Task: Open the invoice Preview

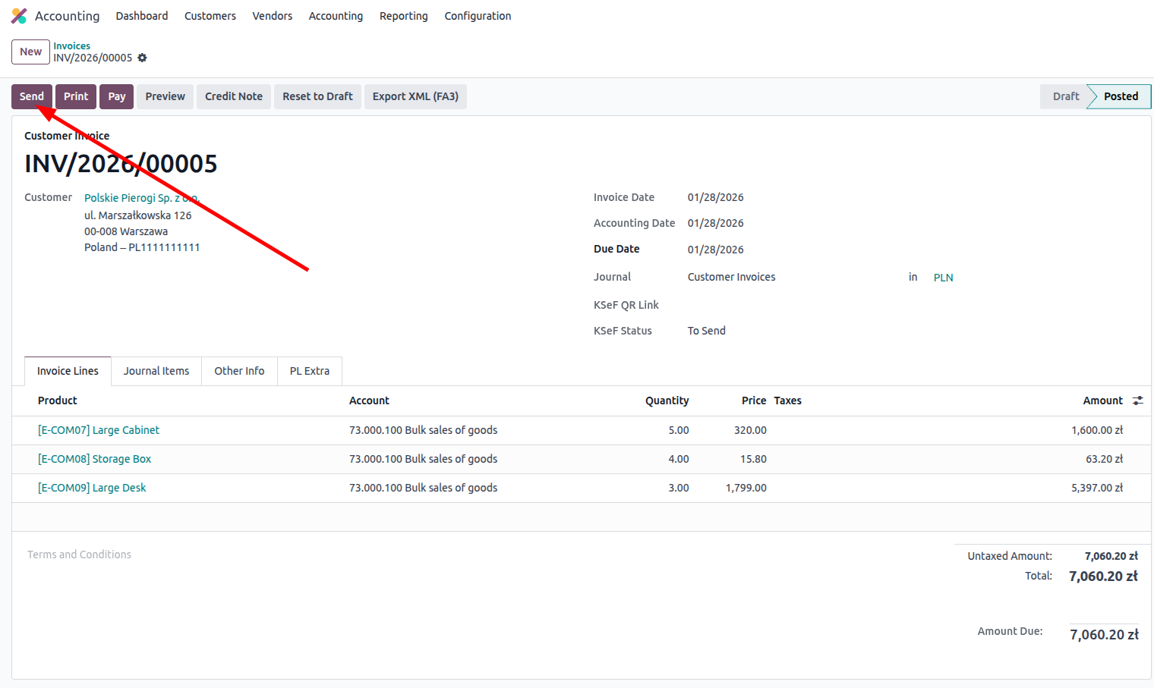Action: (165, 96)
